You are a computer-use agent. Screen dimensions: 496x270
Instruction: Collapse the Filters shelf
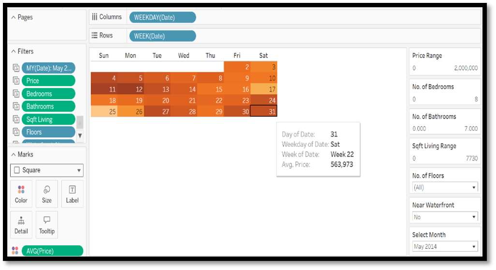(13, 51)
